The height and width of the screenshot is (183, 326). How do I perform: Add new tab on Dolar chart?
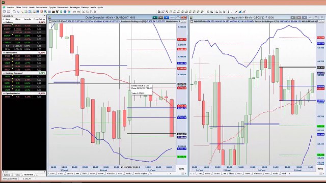(151, 173)
